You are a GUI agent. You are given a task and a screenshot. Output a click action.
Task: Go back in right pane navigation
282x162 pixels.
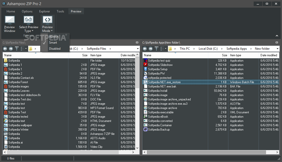(145, 49)
